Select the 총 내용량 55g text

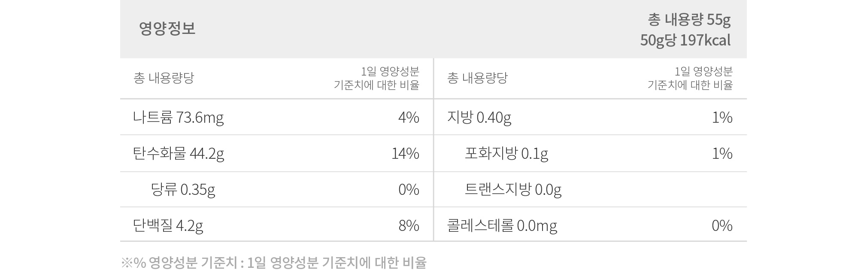click(689, 20)
